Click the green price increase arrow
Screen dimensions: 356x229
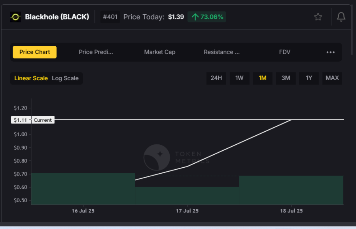[195, 17]
